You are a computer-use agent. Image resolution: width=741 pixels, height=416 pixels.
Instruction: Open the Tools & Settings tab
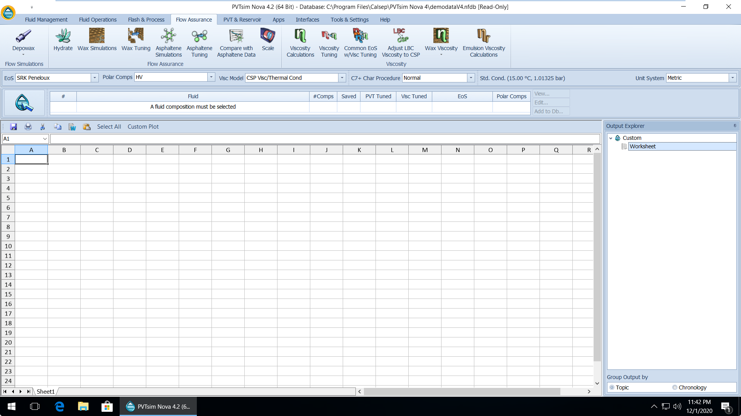(x=349, y=20)
